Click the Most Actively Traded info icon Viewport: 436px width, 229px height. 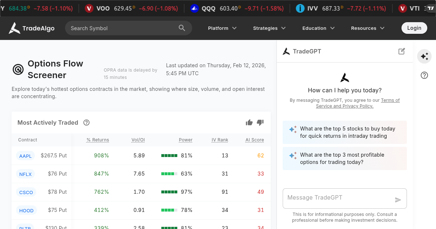[86, 122]
